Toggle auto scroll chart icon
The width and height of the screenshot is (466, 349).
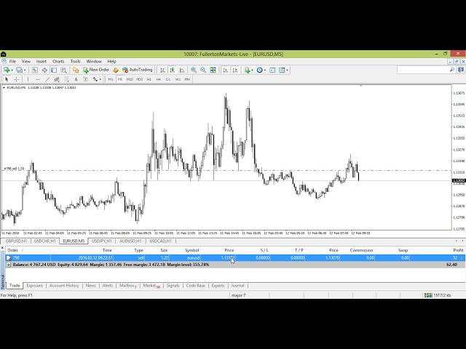click(x=225, y=70)
